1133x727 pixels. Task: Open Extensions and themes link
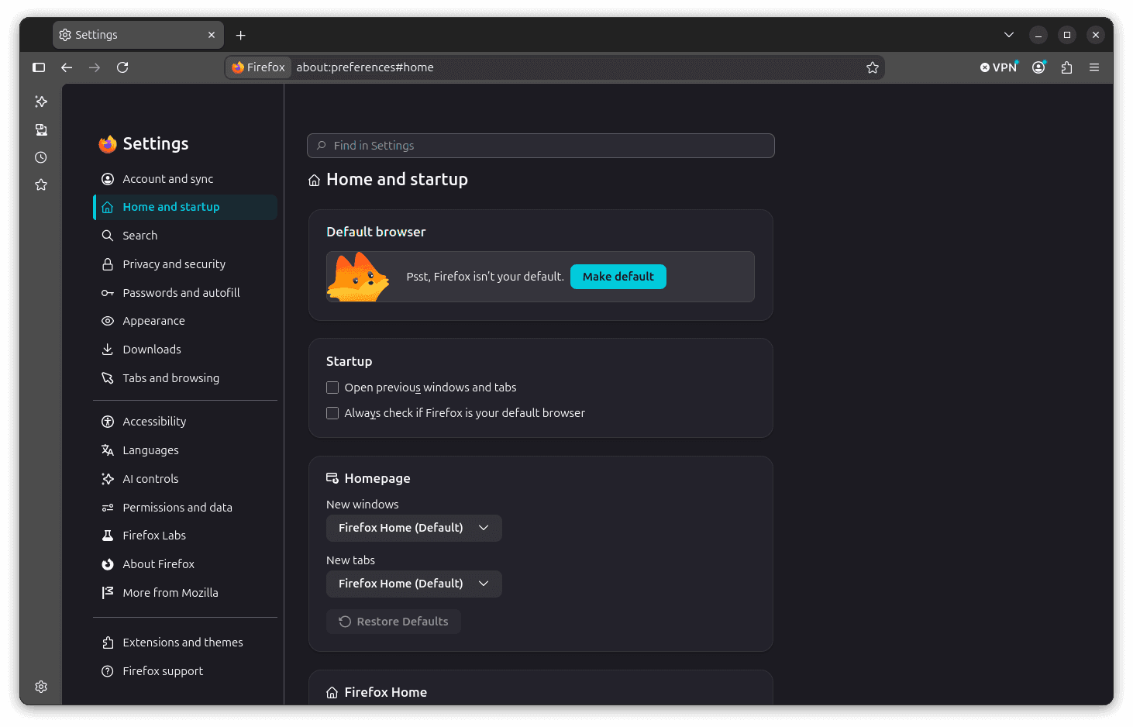(x=185, y=643)
